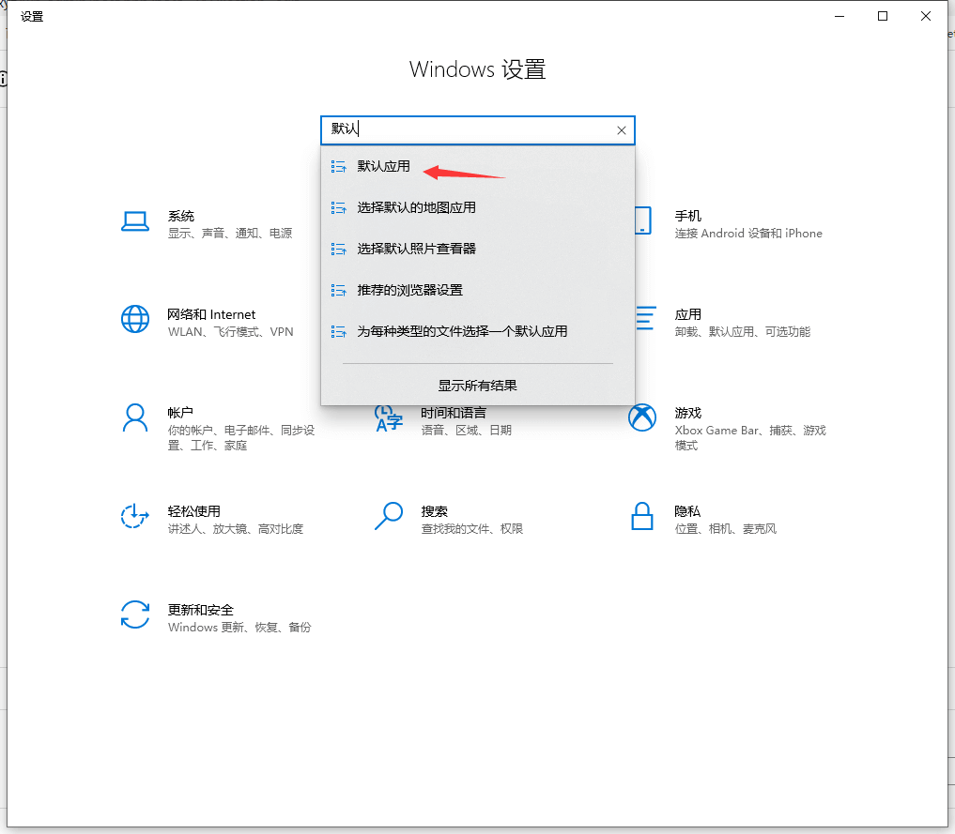Click the icon beside 选择默认的地图应用
The width and height of the screenshot is (955, 834).
coord(339,208)
